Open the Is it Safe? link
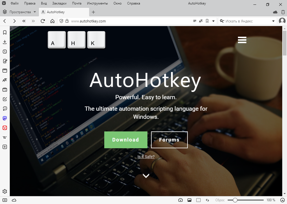287x204 pixels. pos(146,157)
